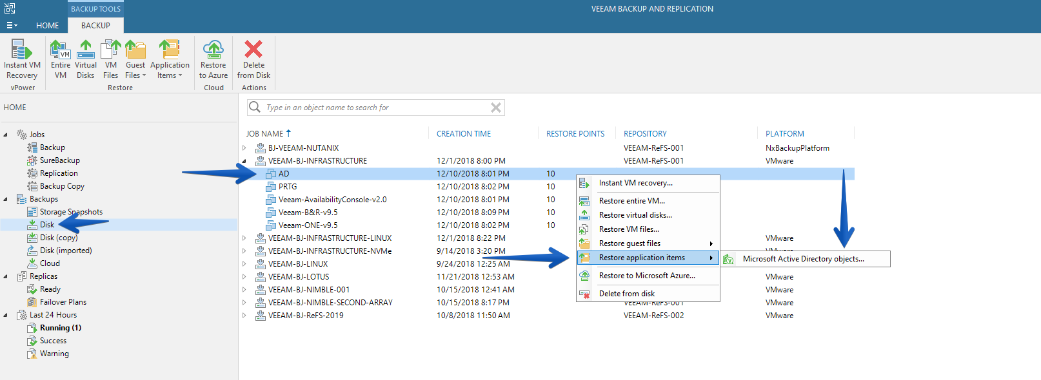
Task: Sort by REPOSITORY column header
Action: pos(645,133)
